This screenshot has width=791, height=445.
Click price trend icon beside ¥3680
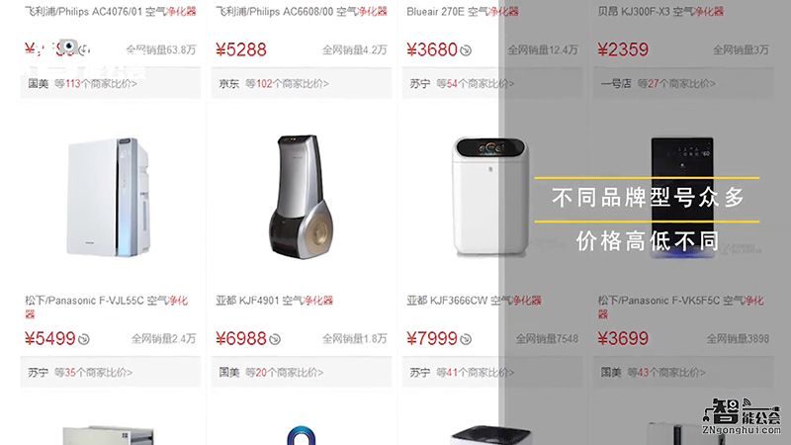[x=466, y=50]
